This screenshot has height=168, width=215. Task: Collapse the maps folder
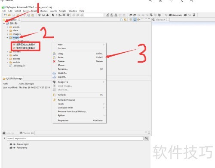(x=7, y=38)
